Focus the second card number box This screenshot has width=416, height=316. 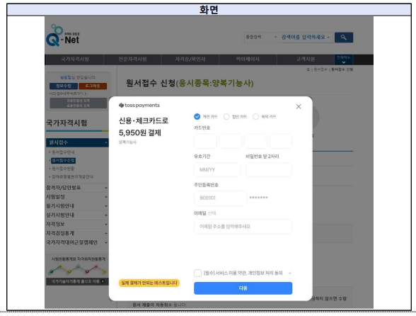click(231, 141)
